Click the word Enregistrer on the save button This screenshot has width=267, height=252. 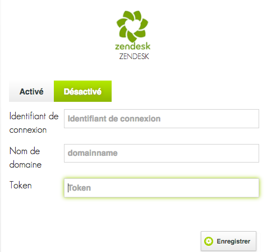(233, 241)
